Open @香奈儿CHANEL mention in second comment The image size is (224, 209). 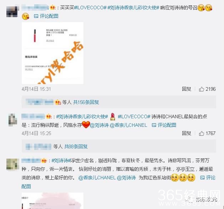(x=128, y=125)
